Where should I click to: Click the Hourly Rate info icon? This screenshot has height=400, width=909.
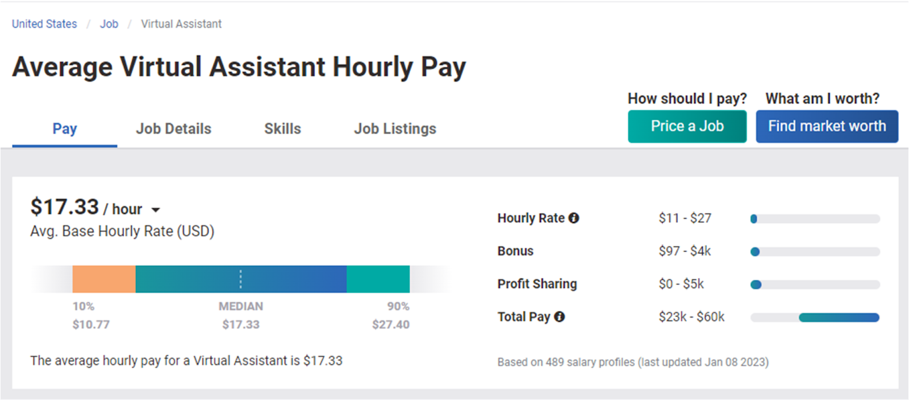(574, 218)
